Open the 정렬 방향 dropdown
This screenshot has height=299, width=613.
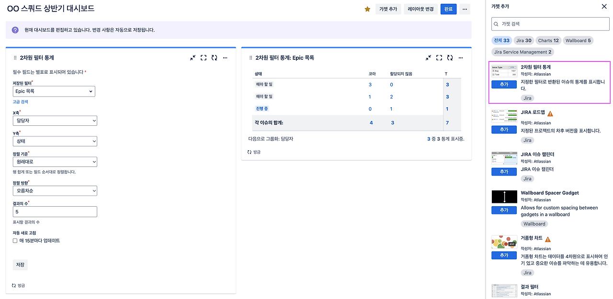tap(55, 190)
